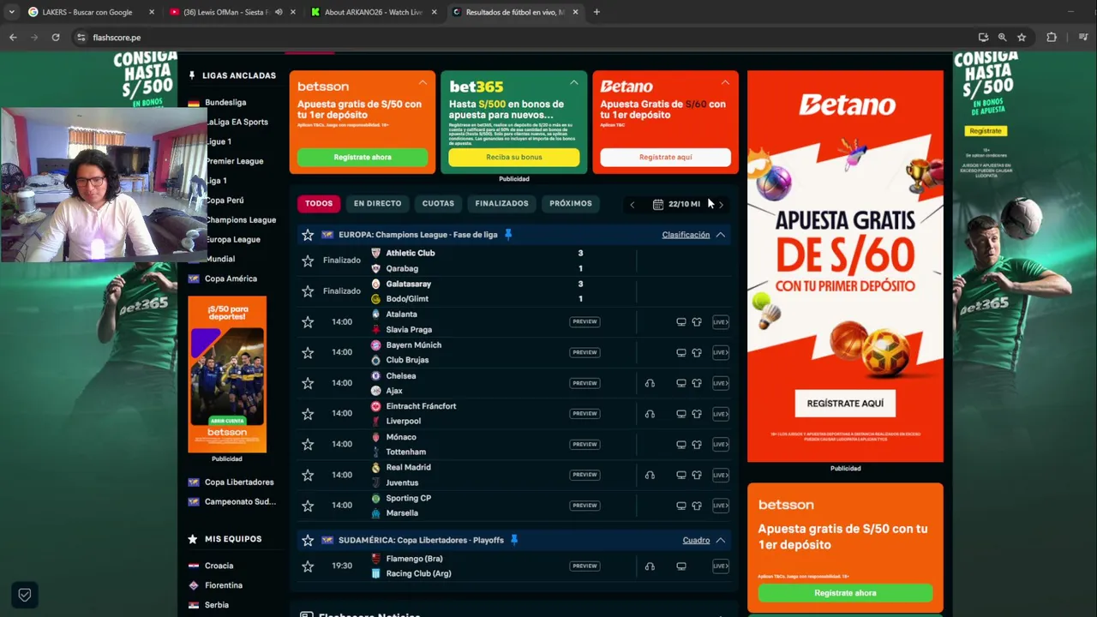Star the Sporting CP vs Marsella match
The width and height of the screenshot is (1097, 617).
click(x=308, y=506)
